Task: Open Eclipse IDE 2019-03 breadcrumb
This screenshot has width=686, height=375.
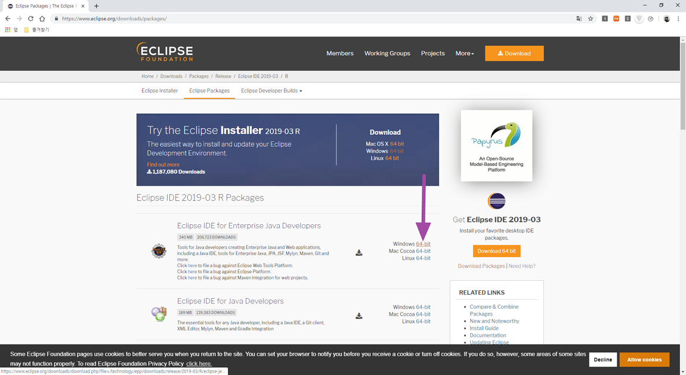Action: (258, 76)
